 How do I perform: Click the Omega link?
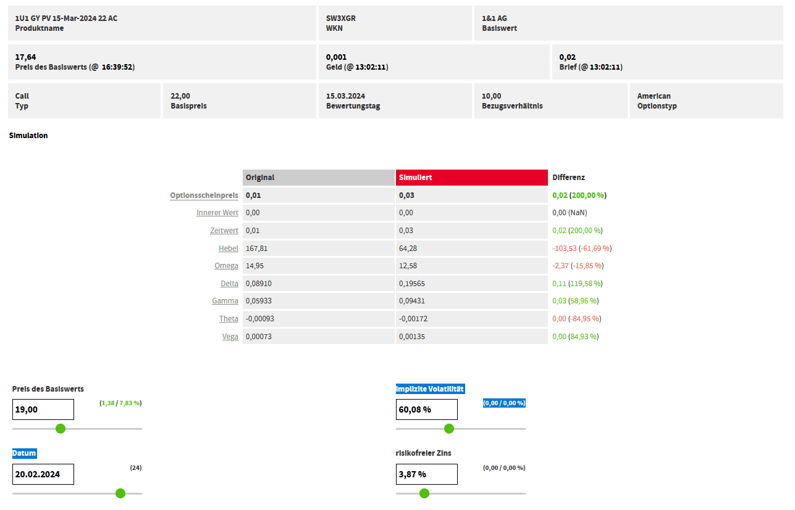pyautogui.click(x=226, y=266)
